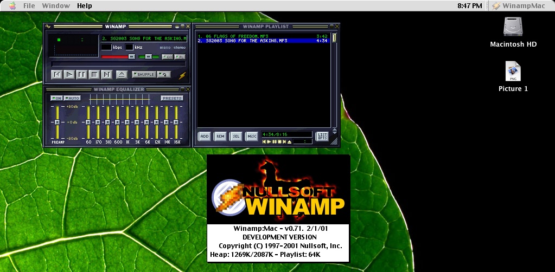Click the lightning bolt About icon
555x272 pixels.
[182, 75]
